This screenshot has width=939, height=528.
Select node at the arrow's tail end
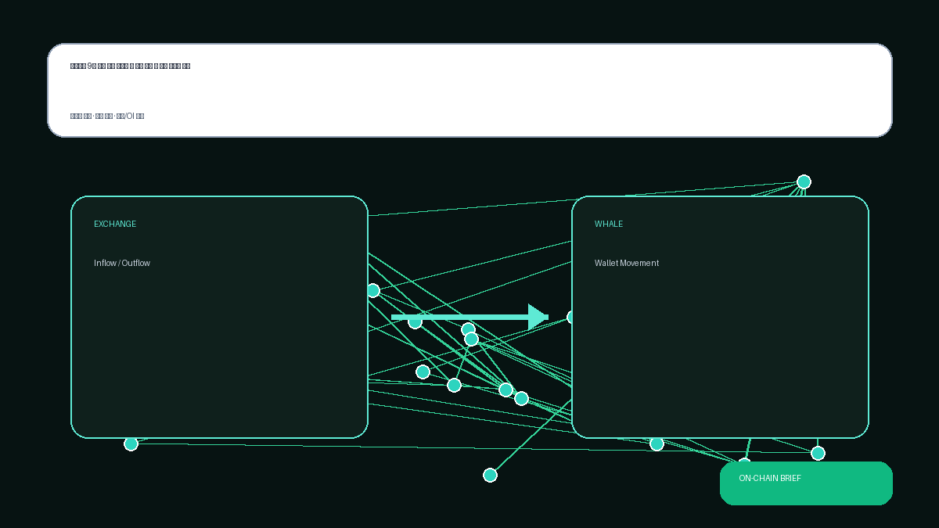[x=415, y=322]
